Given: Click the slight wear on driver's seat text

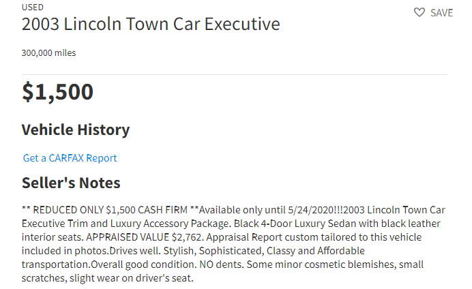Looking at the screenshot, I should point(132,278).
